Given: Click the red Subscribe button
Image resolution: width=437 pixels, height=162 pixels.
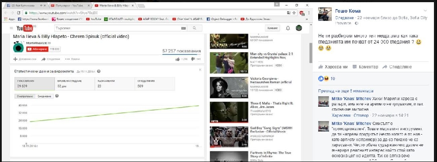Looking at the screenshot, I should [37, 49].
